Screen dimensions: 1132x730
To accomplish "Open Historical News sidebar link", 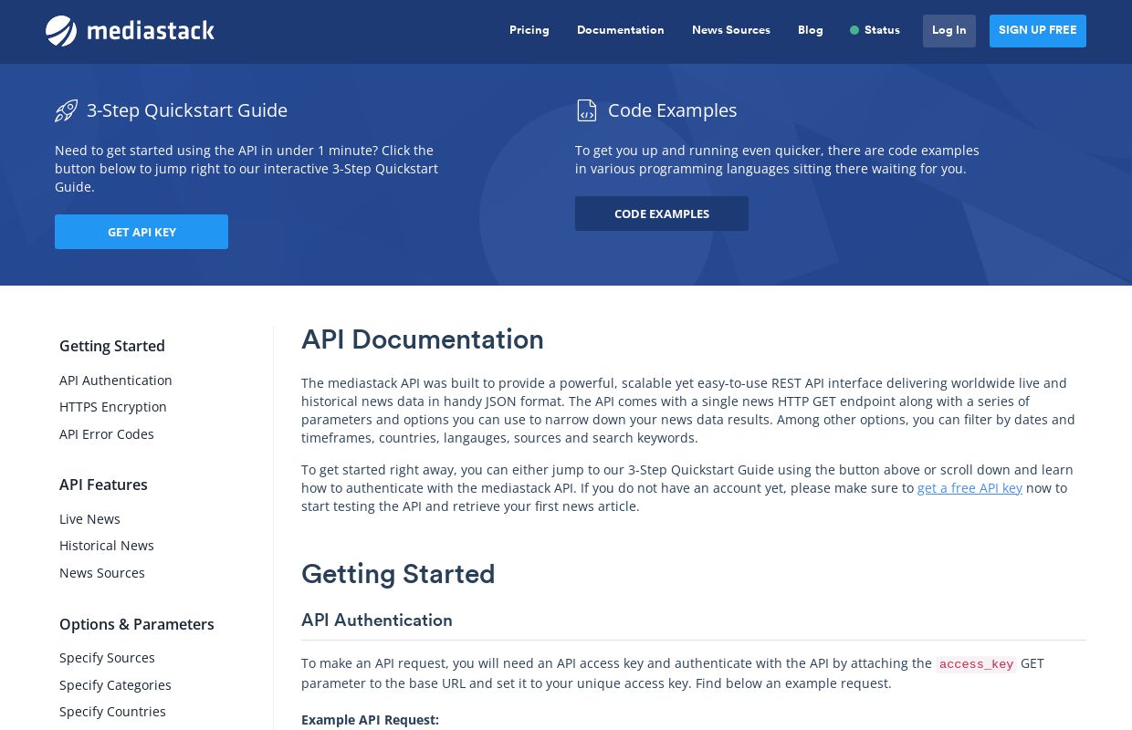I will click(107, 546).
